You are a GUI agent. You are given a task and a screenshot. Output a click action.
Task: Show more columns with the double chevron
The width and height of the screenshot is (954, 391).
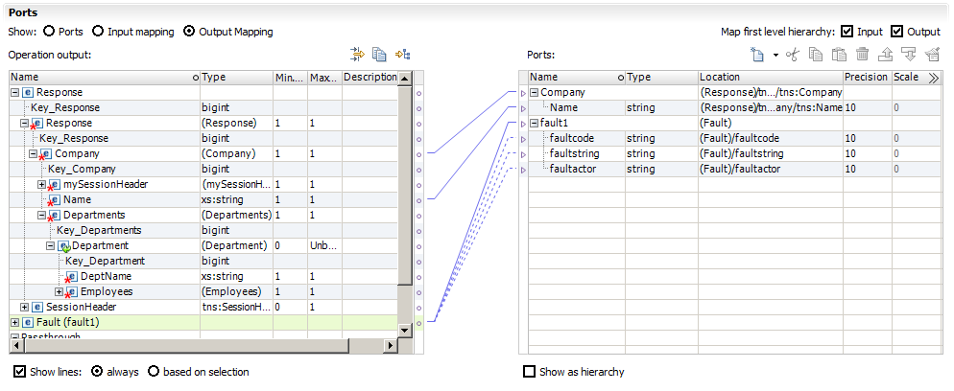[x=933, y=78]
